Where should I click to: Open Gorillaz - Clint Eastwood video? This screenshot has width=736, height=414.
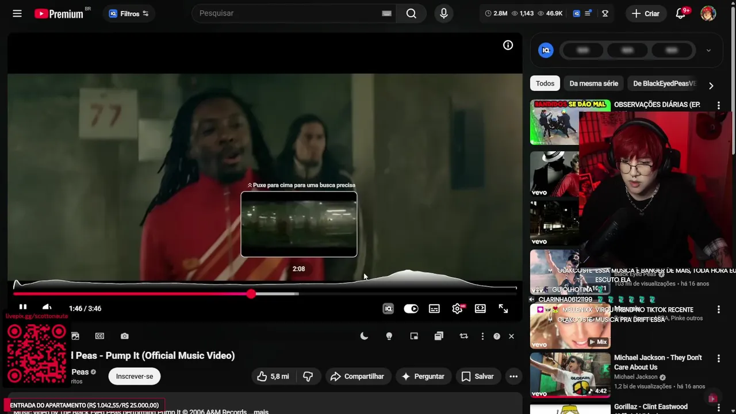tap(651, 407)
